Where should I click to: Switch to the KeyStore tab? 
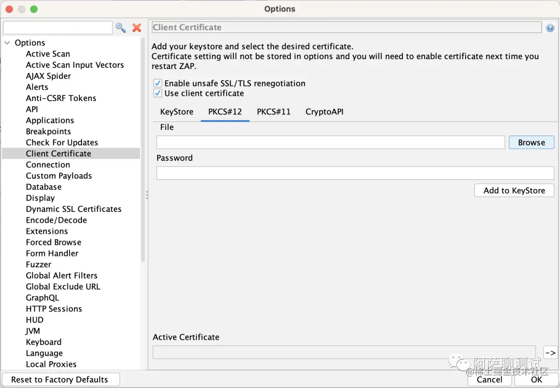point(177,112)
